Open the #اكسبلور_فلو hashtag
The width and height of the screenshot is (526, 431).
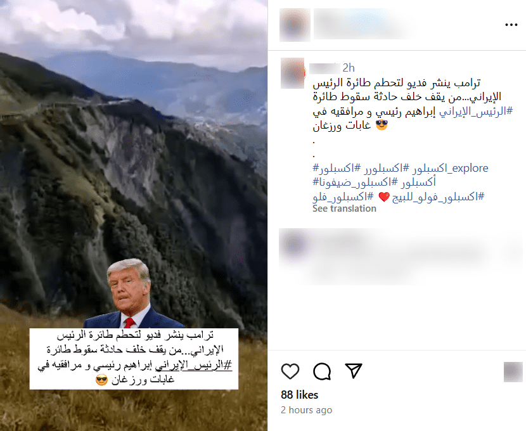point(343,196)
